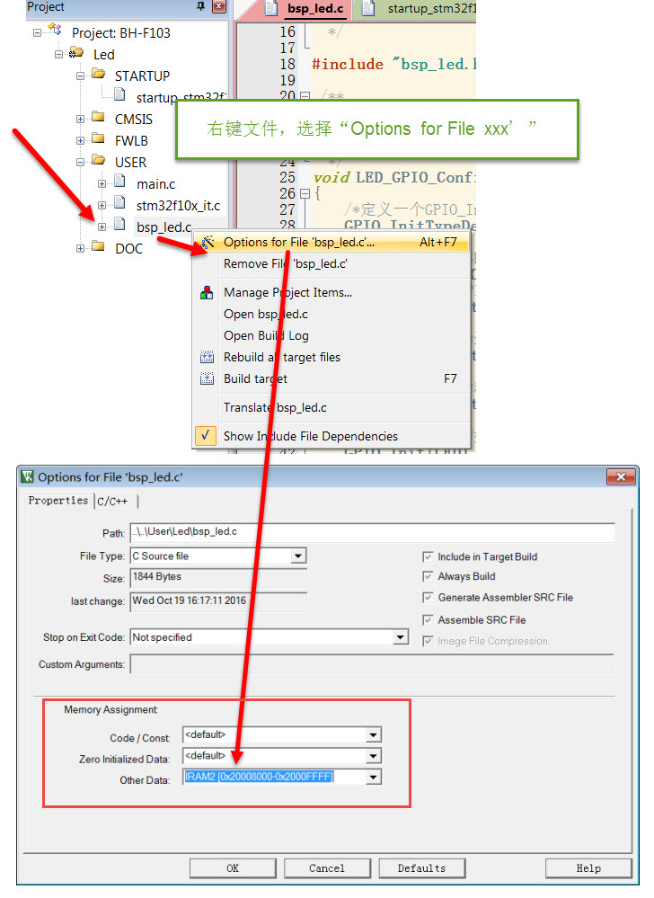Collapse the STARTUP group
Image resolution: width=654 pixels, height=898 pixels.
click(80, 76)
